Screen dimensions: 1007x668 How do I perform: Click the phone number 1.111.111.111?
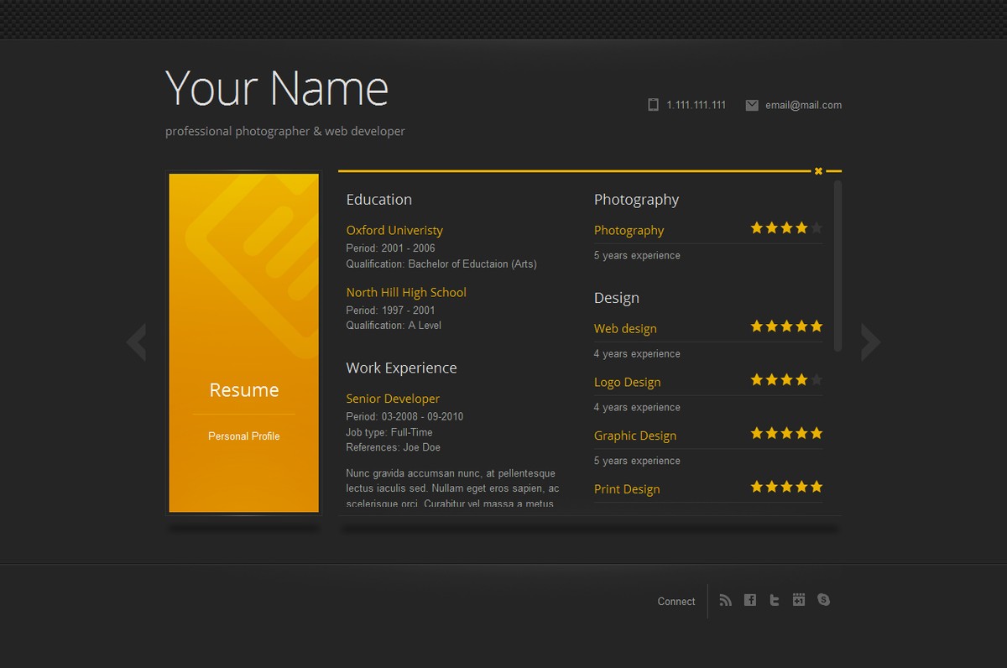pos(696,105)
